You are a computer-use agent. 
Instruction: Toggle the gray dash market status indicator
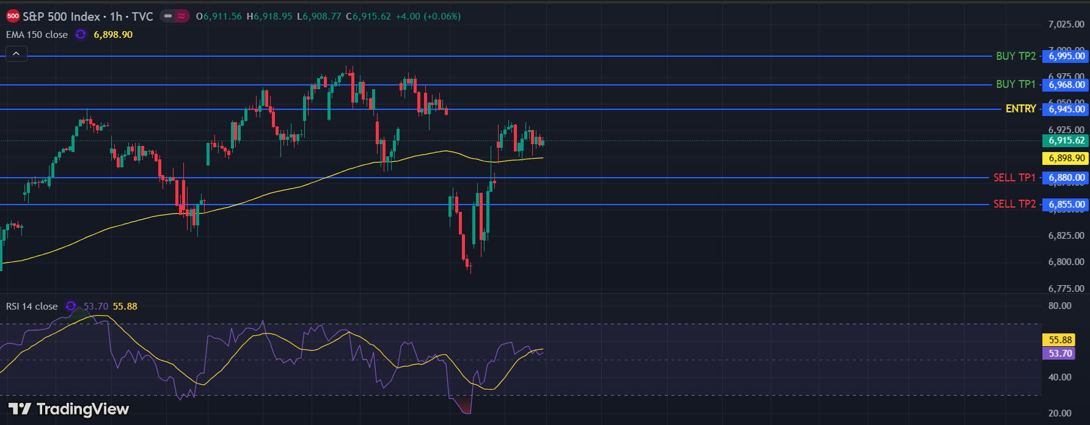click(167, 16)
